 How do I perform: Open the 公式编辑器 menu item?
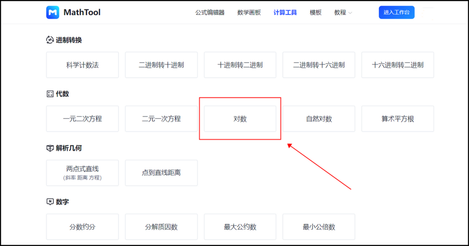click(210, 12)
